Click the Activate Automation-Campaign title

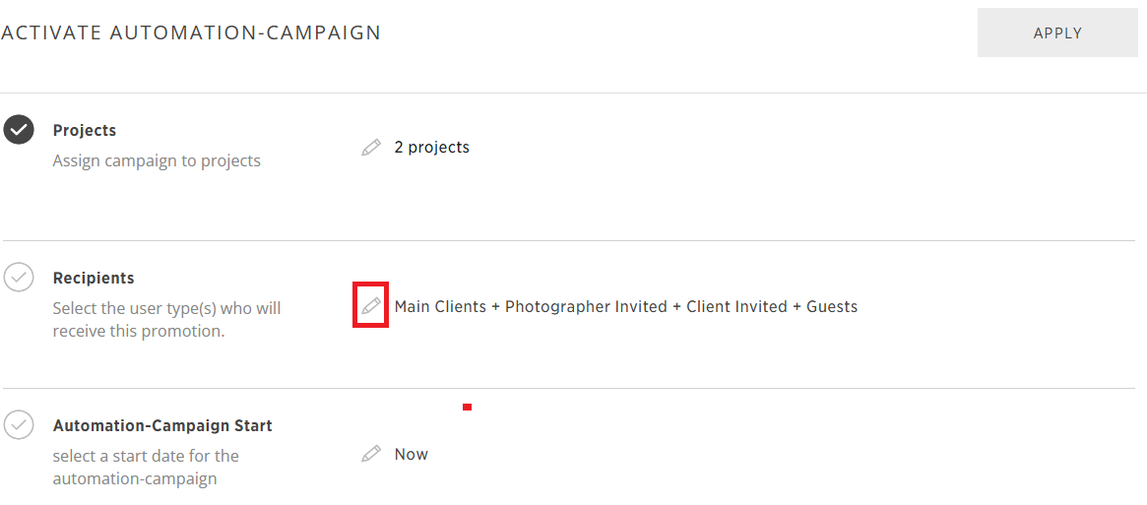click(x=192, y=32)
